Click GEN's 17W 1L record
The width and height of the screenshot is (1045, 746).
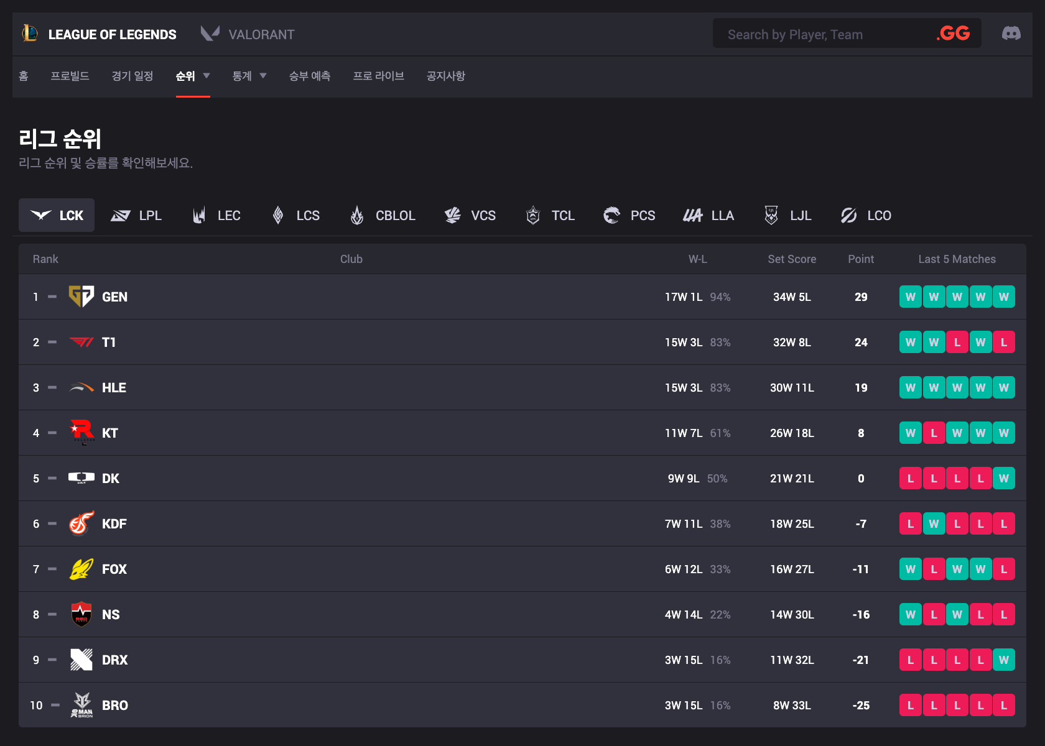click(684, 297)
